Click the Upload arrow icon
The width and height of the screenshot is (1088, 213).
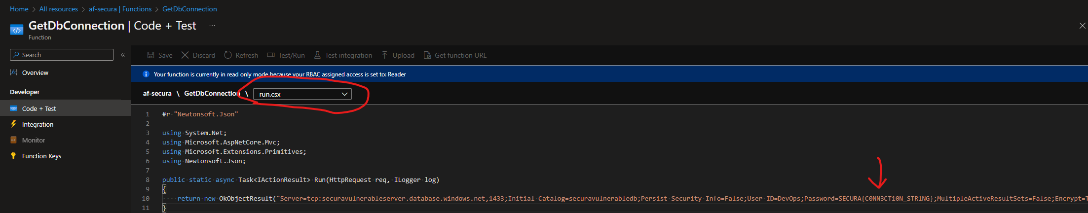[384, 55]
